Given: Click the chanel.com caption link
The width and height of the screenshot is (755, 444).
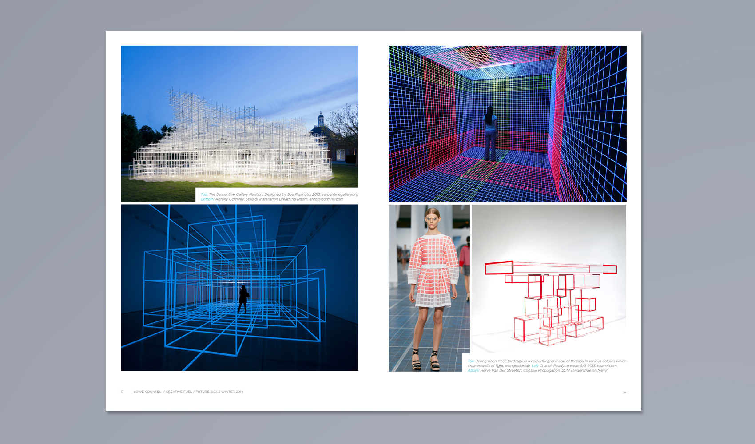Looking at the screenshot, I should tap(607, 366).
